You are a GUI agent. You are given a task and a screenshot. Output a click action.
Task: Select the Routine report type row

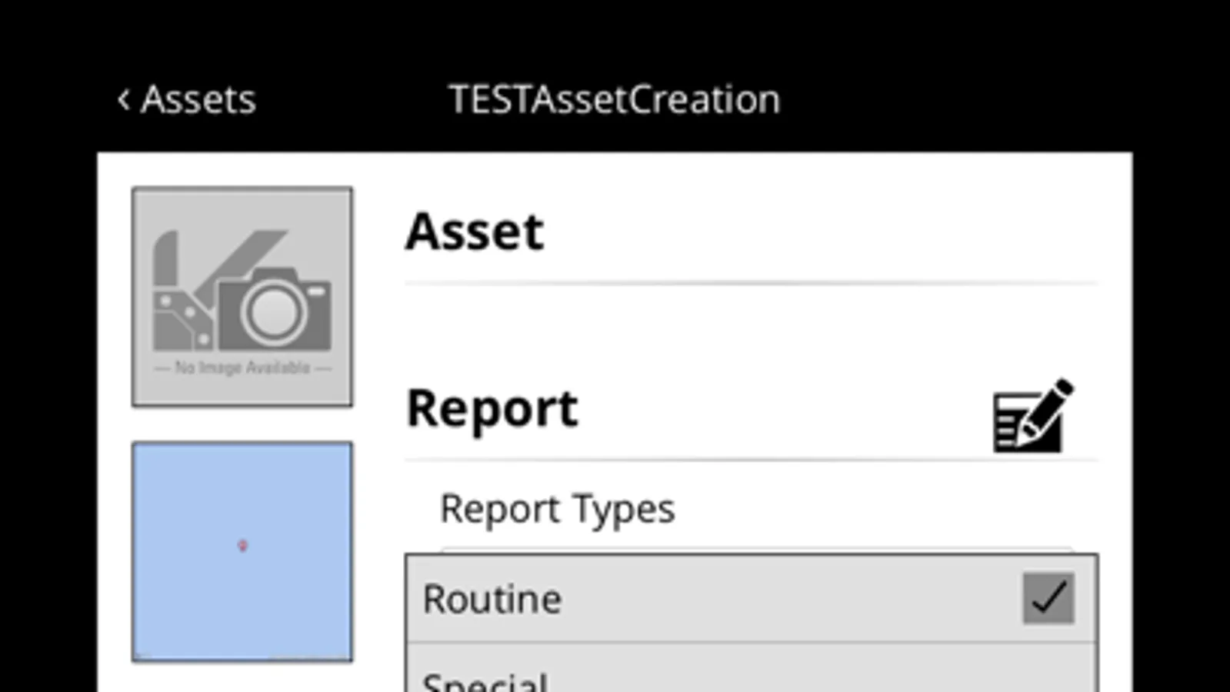click(x=692, y=598)
